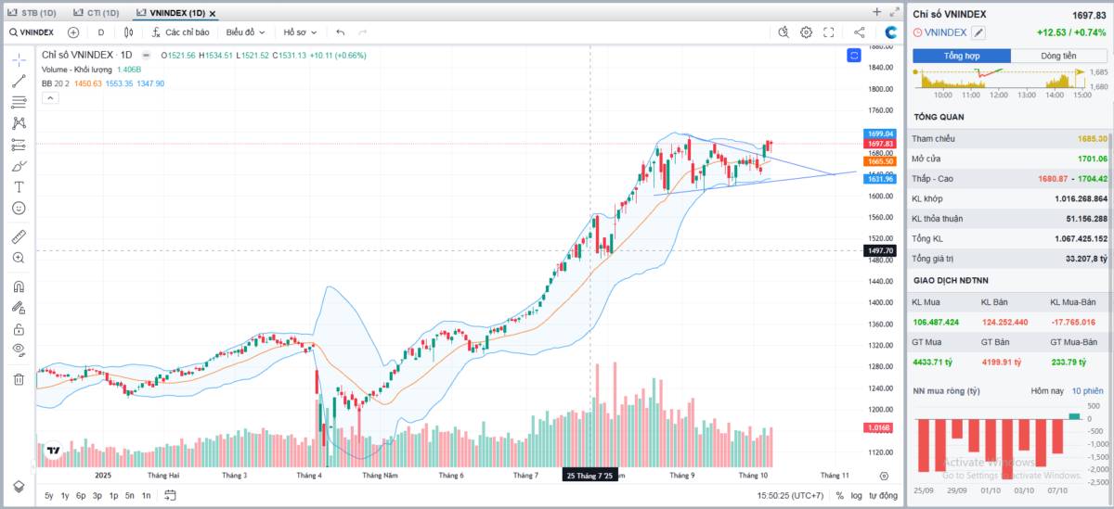
Task: Select the trend line drawing tool
Action: [19, 81]
